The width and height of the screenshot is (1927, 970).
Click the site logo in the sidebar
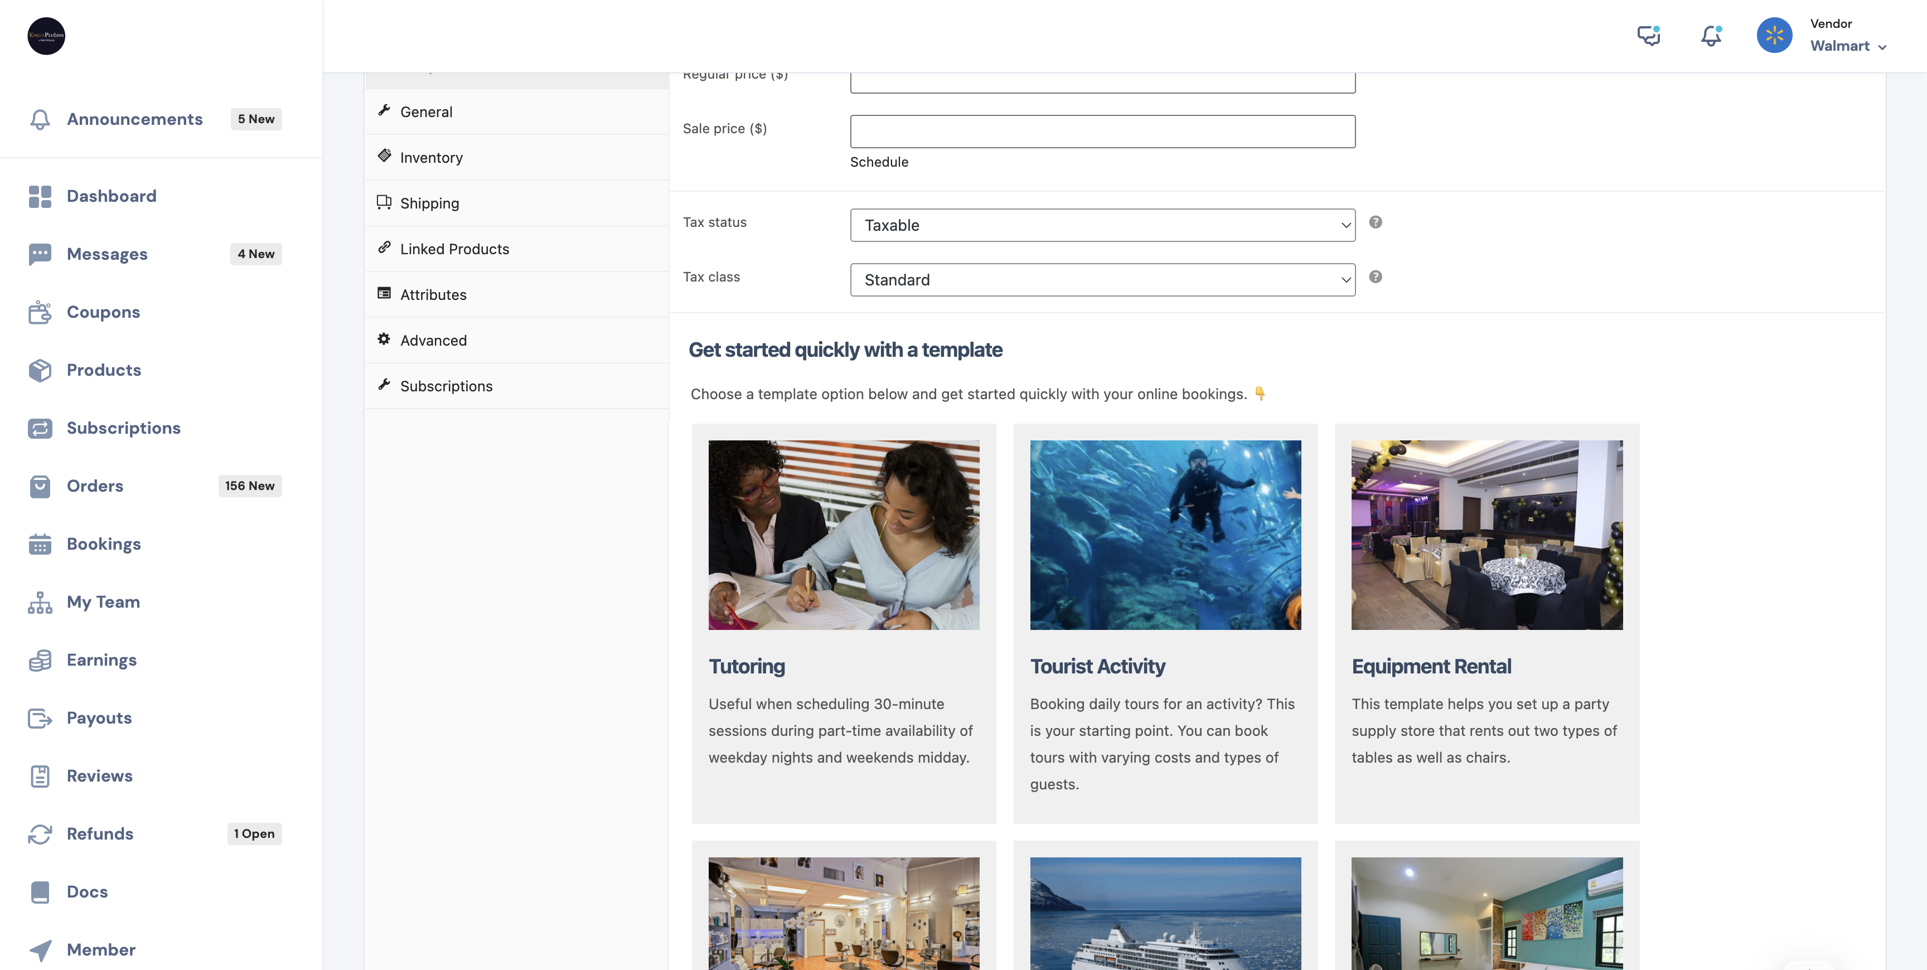pos(46,36)
